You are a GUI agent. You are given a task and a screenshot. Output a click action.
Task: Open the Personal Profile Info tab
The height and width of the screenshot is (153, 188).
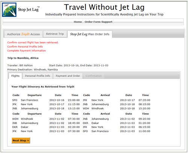[38, 76]
